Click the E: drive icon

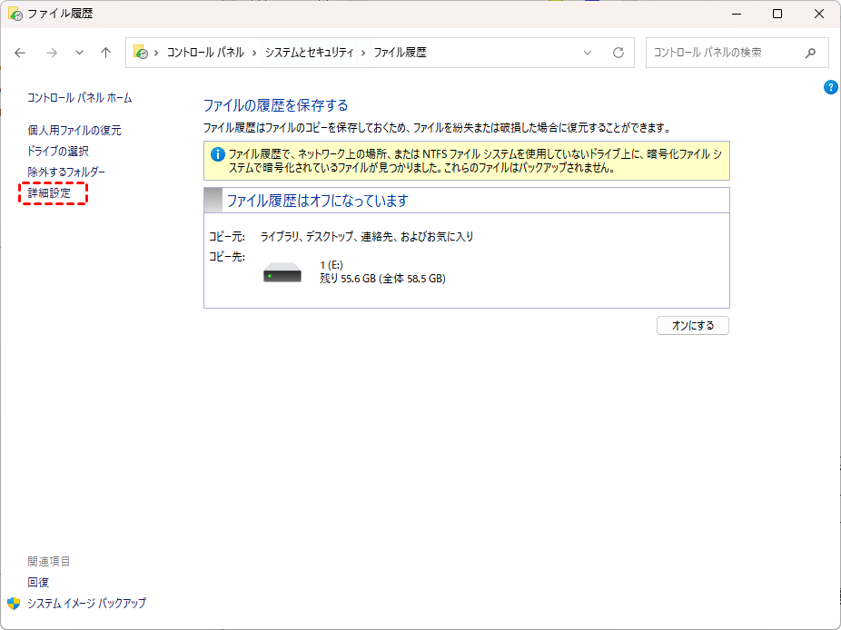(x=282, y=272)
